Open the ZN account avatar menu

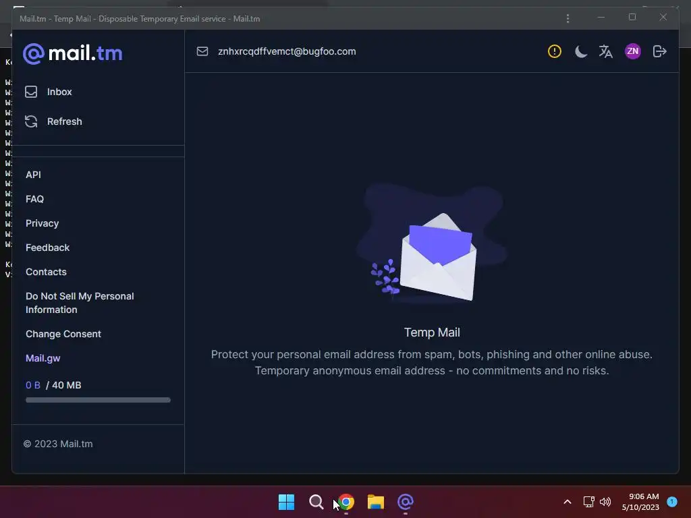click(633, 51)
